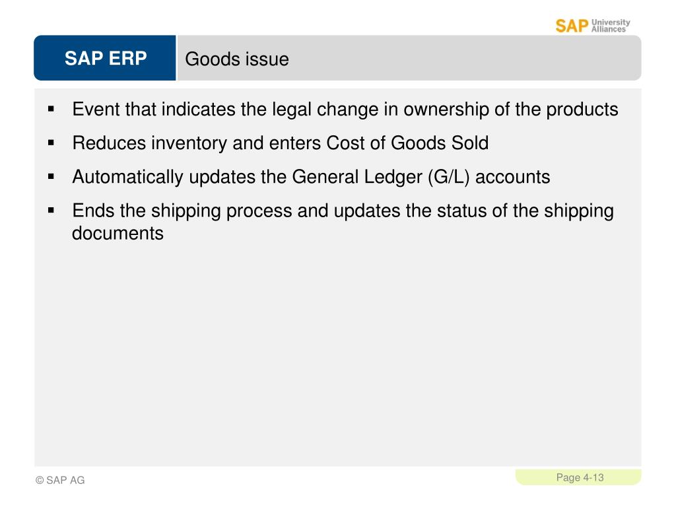
Task: Click the University Alliances gray text
Action: pos(611,26)
